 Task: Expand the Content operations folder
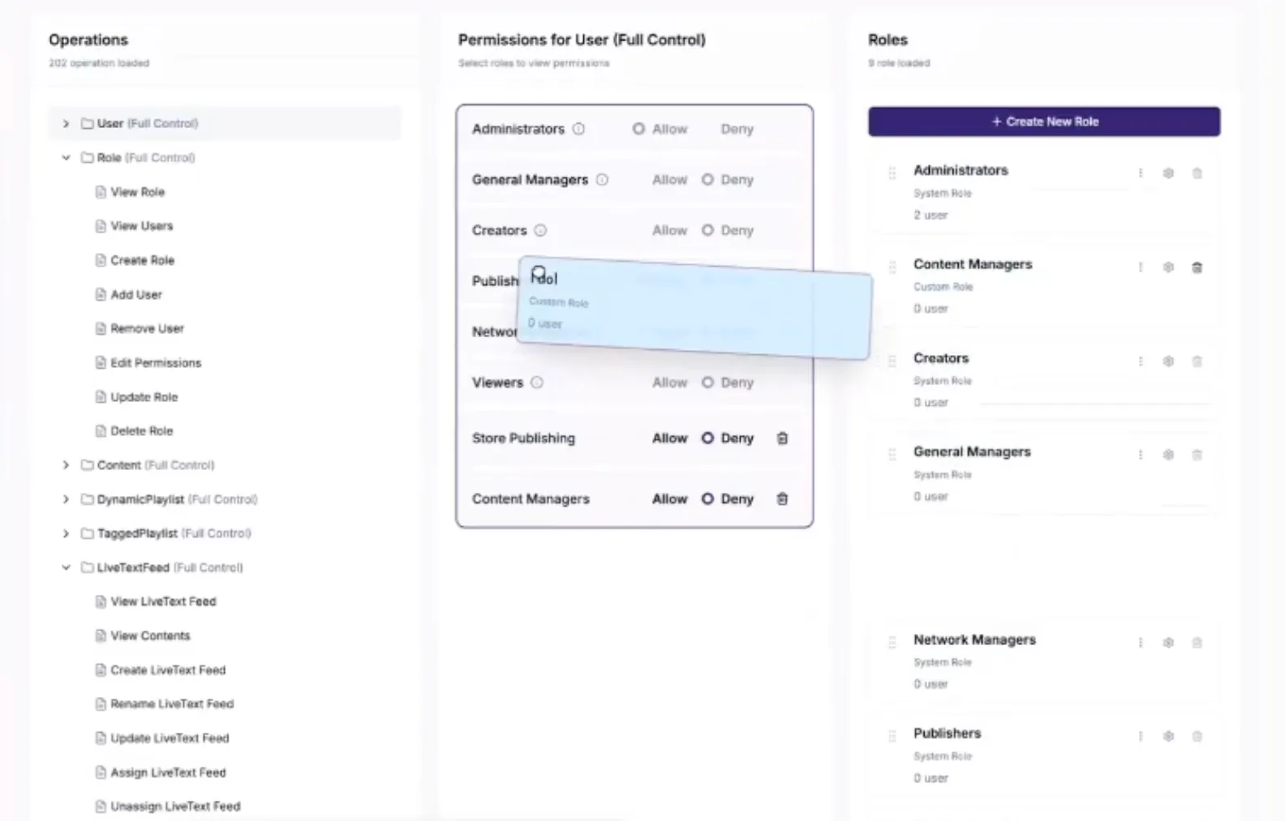(x=66, y=465)
